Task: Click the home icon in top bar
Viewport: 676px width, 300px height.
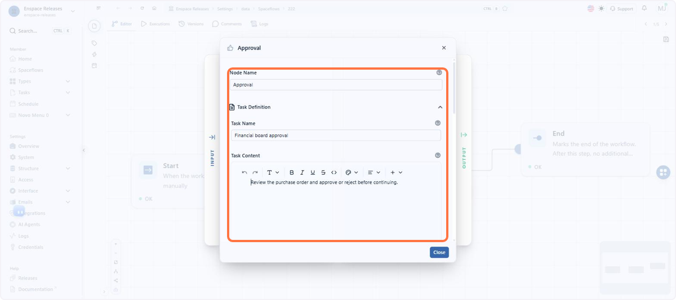Action: pyautogui.click(x=154, y=8)
